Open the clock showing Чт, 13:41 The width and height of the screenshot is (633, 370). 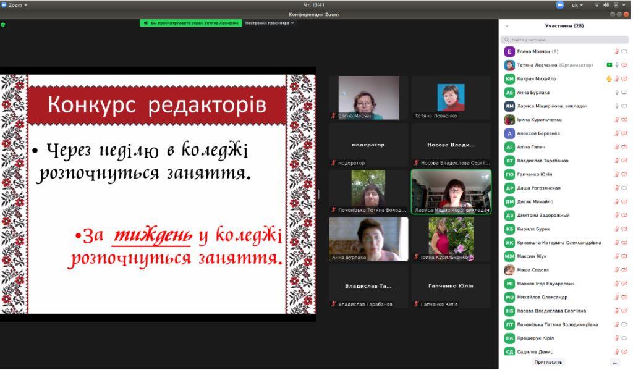pyautogui.click(x=314, y=5)
